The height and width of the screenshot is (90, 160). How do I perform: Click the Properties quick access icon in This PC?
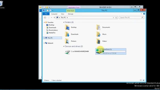[x=47, y=10]
